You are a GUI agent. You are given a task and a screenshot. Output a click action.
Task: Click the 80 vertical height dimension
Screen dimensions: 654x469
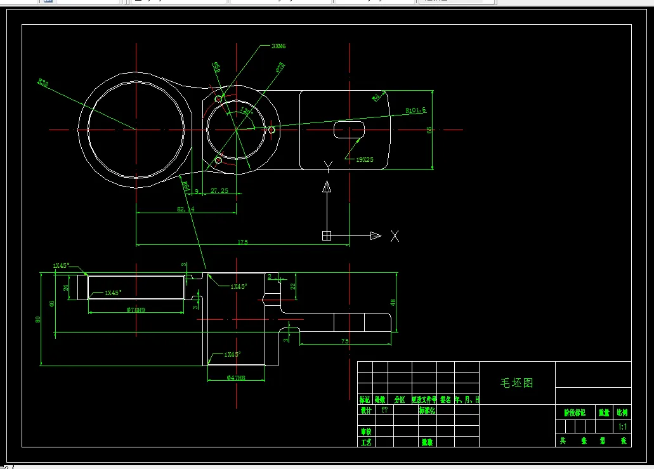(x=38, y=319)
